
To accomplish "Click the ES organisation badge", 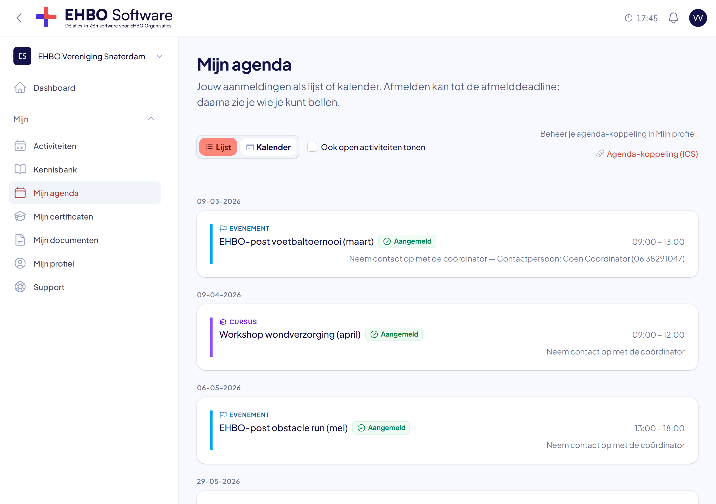I will [x=22, y=56].
